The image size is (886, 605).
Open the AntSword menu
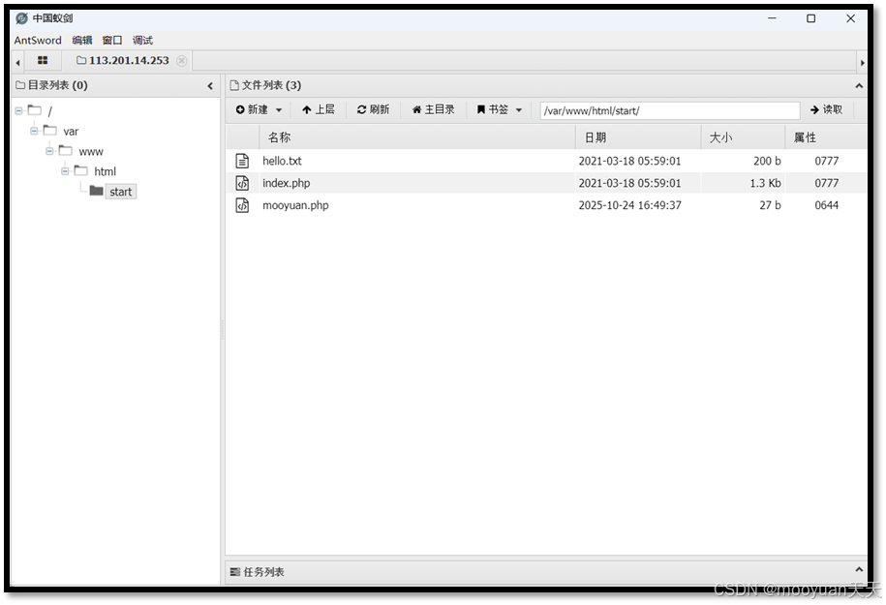click(38, 40)
